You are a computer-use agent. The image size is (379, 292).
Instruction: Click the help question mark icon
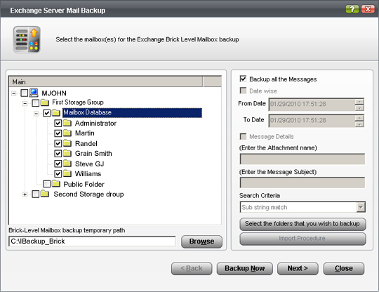pyautogui.click(x=352, y=9)
